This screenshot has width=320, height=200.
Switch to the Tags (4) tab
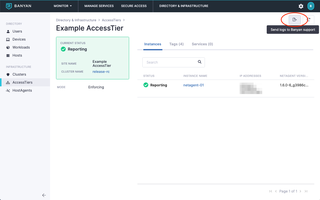point(176,44)
